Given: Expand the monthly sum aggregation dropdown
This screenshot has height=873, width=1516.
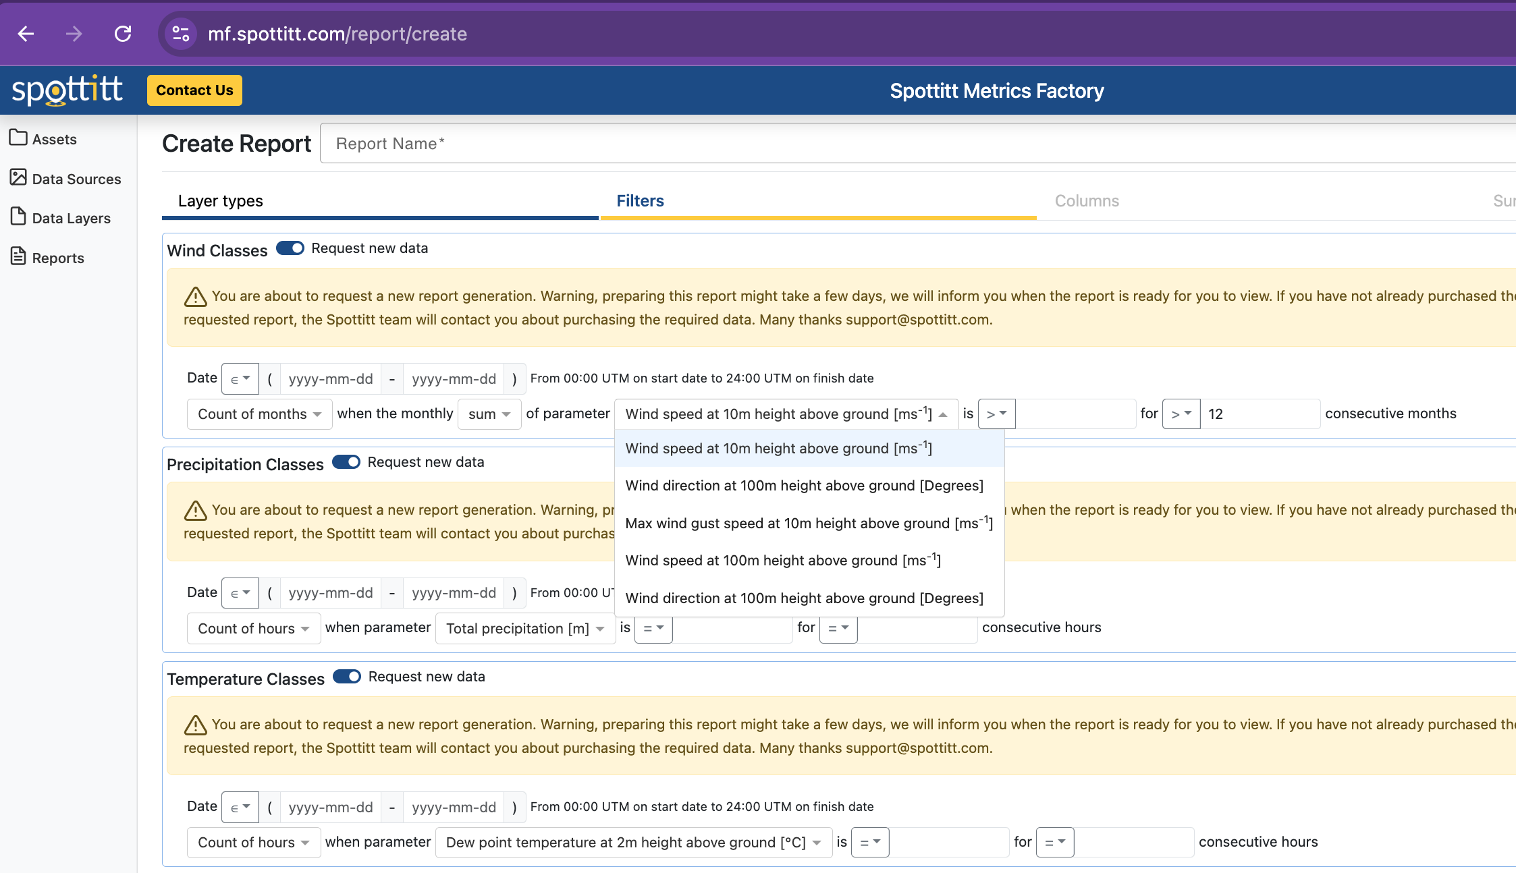Looking at the screenshot, I should click(489, 414).
